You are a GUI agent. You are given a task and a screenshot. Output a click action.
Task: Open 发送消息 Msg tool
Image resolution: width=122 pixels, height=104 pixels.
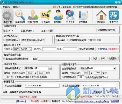[x=46, y=17]
